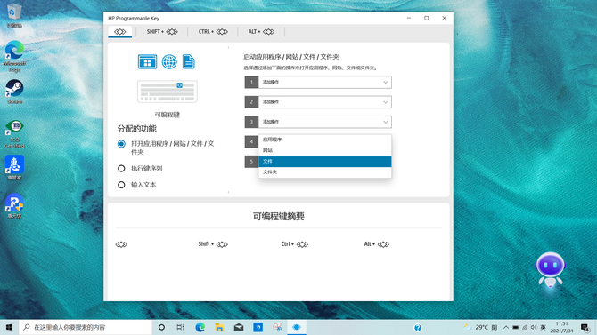Image resolution: width=597 pixels, height=335 pixels.
Task: Select the 执行键序列 radio button
Action: (121, 168)
